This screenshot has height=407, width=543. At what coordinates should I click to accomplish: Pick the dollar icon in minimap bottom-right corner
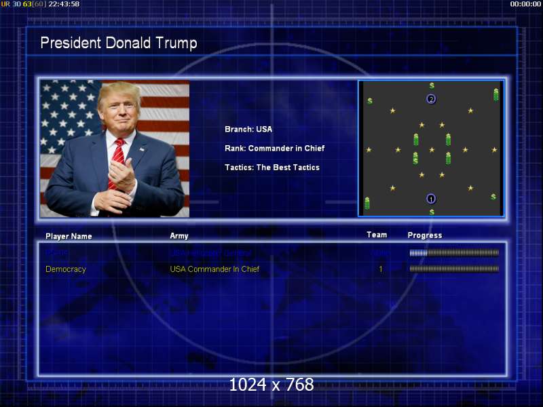coord(493,197)
